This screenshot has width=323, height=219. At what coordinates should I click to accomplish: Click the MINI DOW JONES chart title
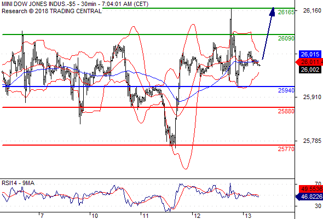(75, 4)
